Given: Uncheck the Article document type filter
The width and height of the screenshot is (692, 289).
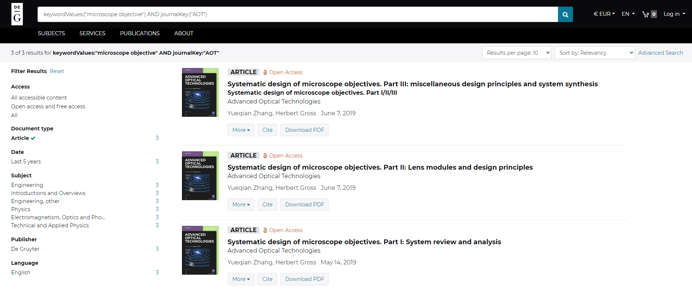Looking at the screenshot, I should [23, 138].
